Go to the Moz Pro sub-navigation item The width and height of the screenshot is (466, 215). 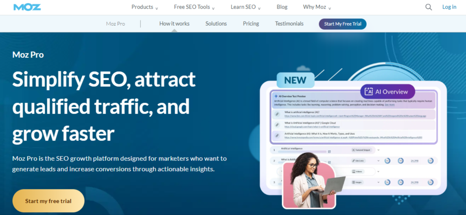pyautogui.click(x=116, y=24)
